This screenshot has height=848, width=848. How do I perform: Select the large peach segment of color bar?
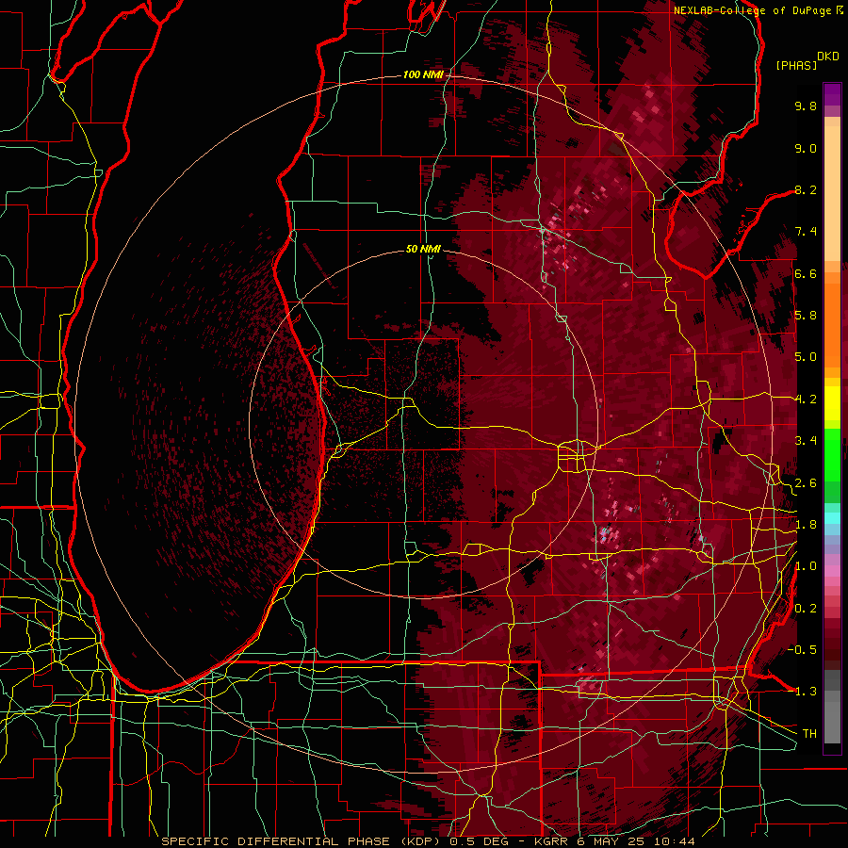point(832,194)
